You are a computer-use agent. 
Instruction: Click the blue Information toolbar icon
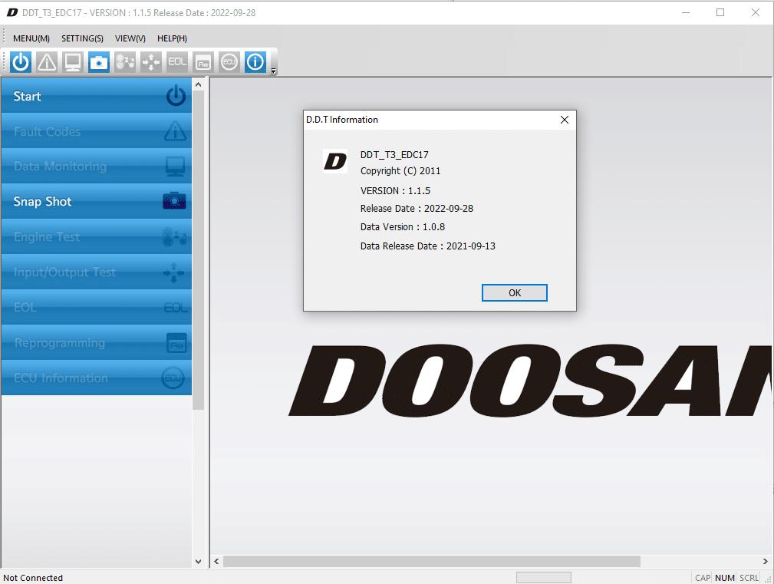coord(255,62)
